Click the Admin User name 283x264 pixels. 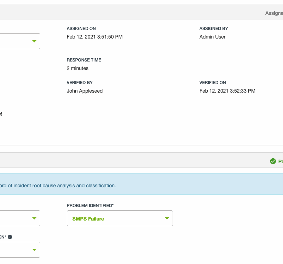coord(213,37)
